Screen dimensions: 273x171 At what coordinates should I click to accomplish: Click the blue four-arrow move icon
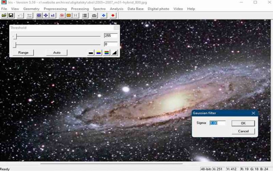pos(45,15)
